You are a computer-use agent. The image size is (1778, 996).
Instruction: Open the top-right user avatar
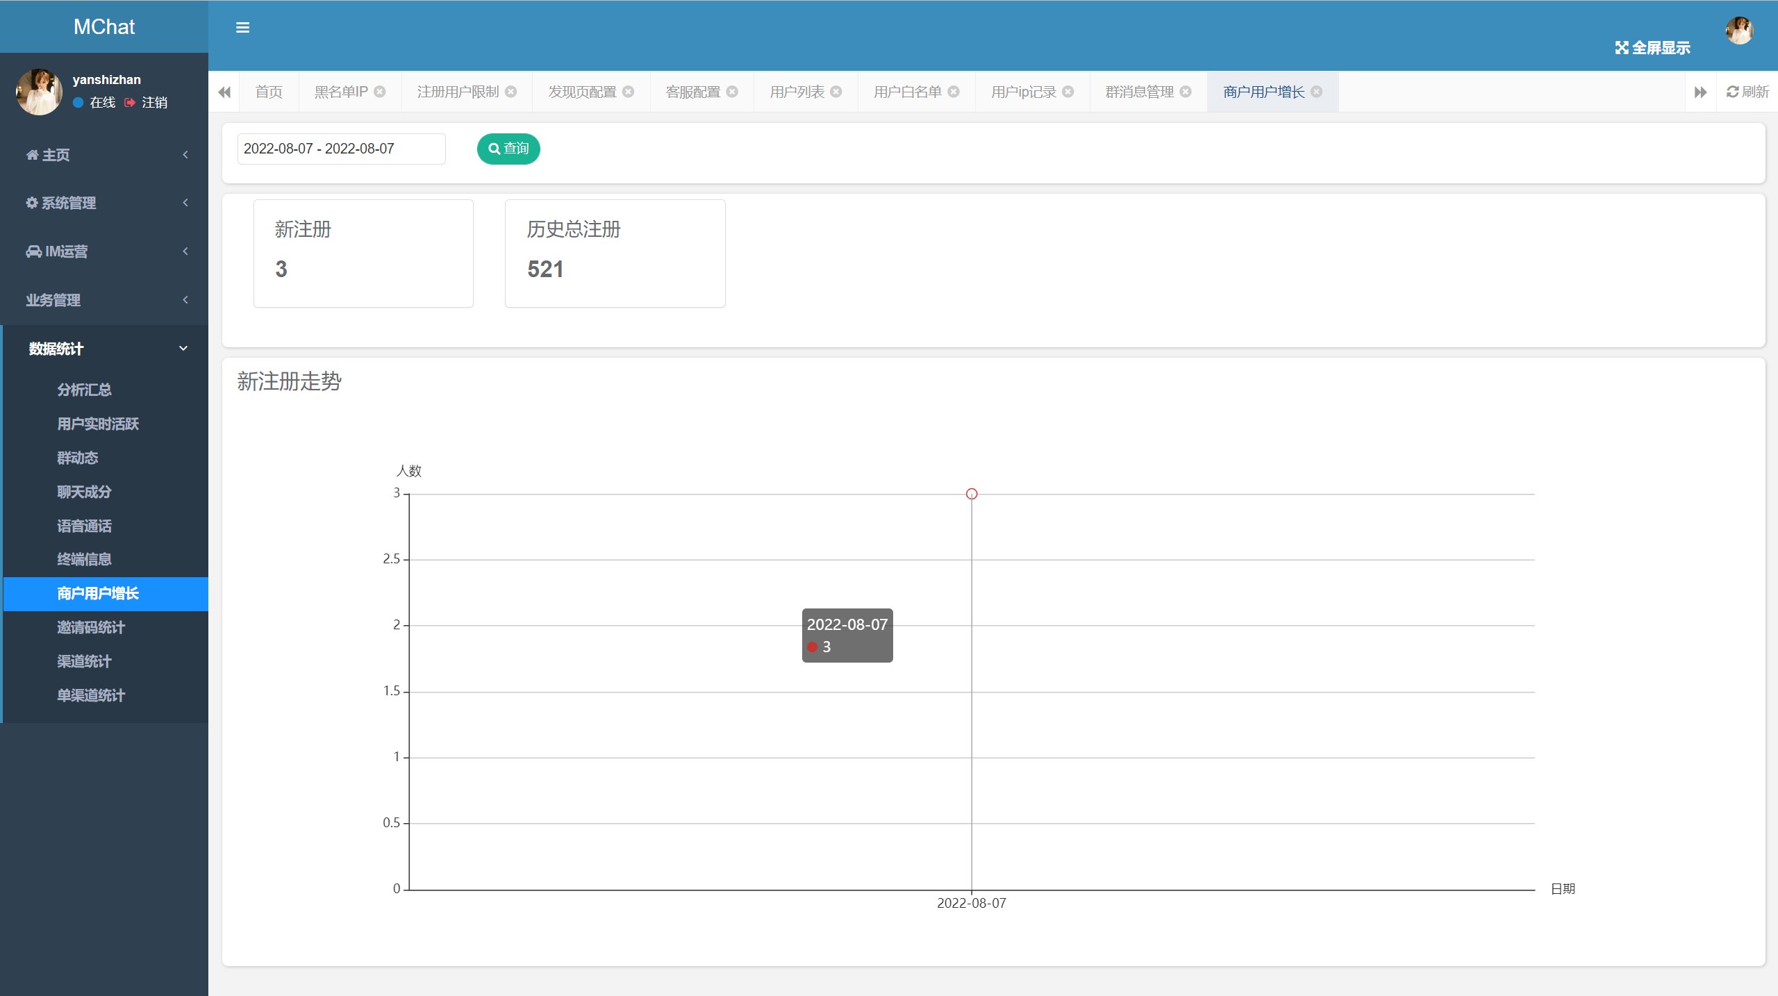(x=1739, y=30)
